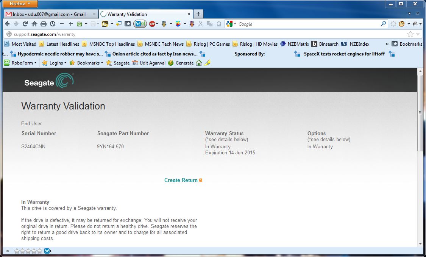Click the Seagate logo

point(49,81)
